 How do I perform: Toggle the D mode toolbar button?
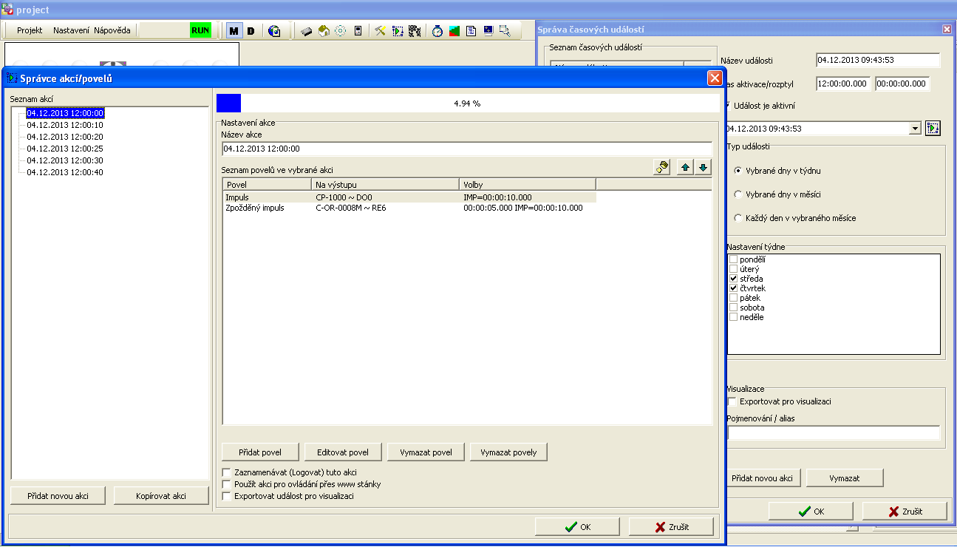point(251,31)
